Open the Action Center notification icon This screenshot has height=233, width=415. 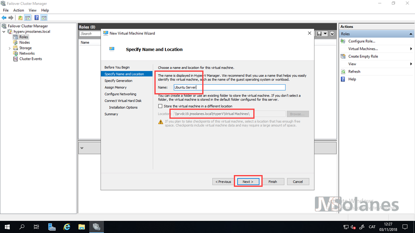point(405,227)
